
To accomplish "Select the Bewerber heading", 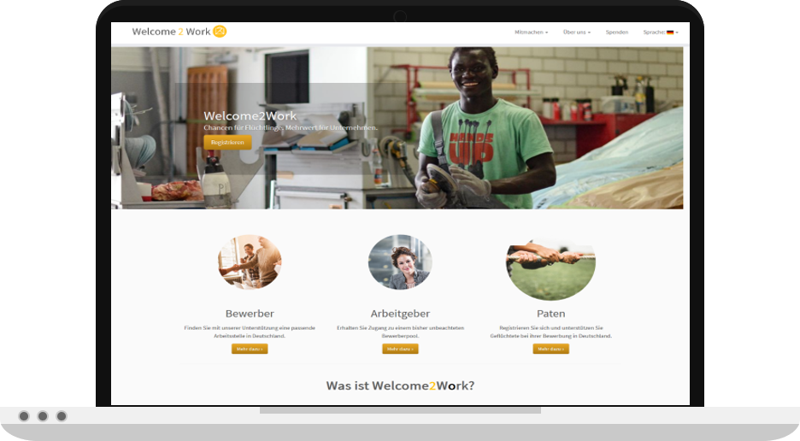I will pyautogui.click(x=250, y=314).
